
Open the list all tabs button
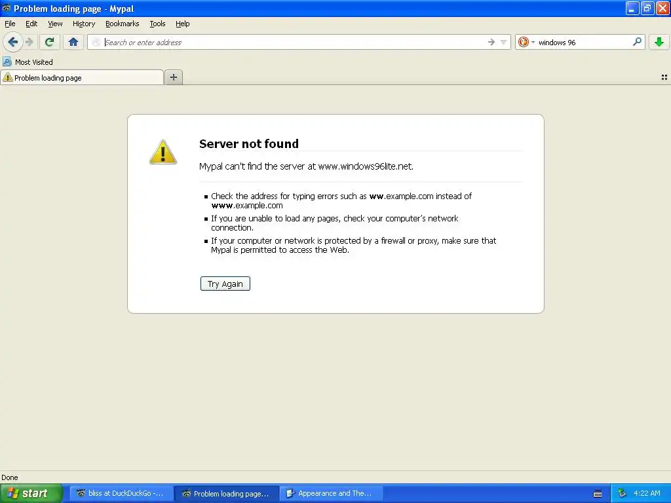[664, 77]
